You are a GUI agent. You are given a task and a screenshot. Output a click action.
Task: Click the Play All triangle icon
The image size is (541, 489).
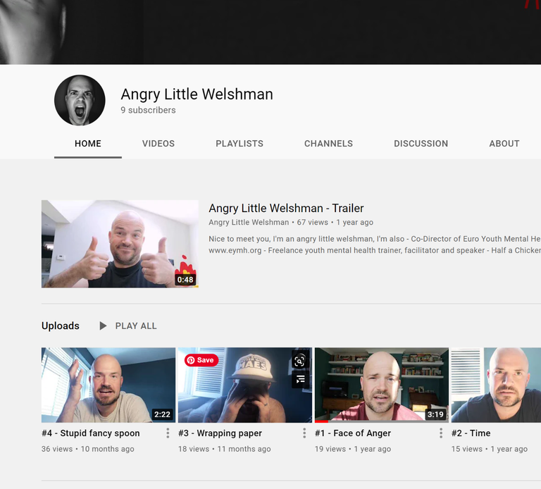[103, 326]
